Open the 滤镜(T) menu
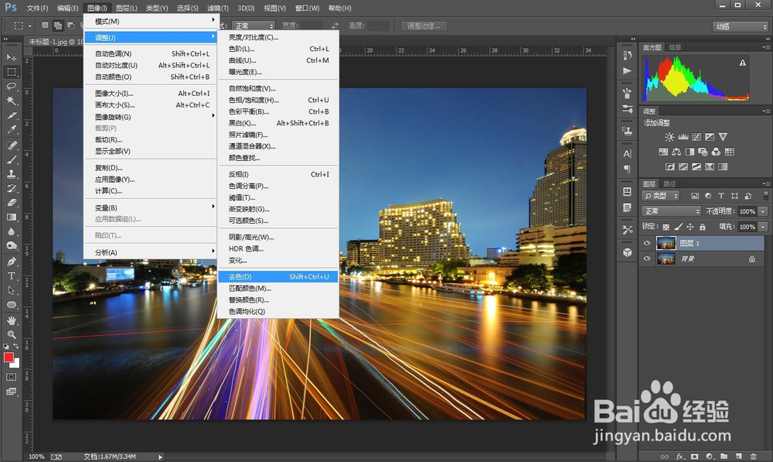 (x=218, y=8)
